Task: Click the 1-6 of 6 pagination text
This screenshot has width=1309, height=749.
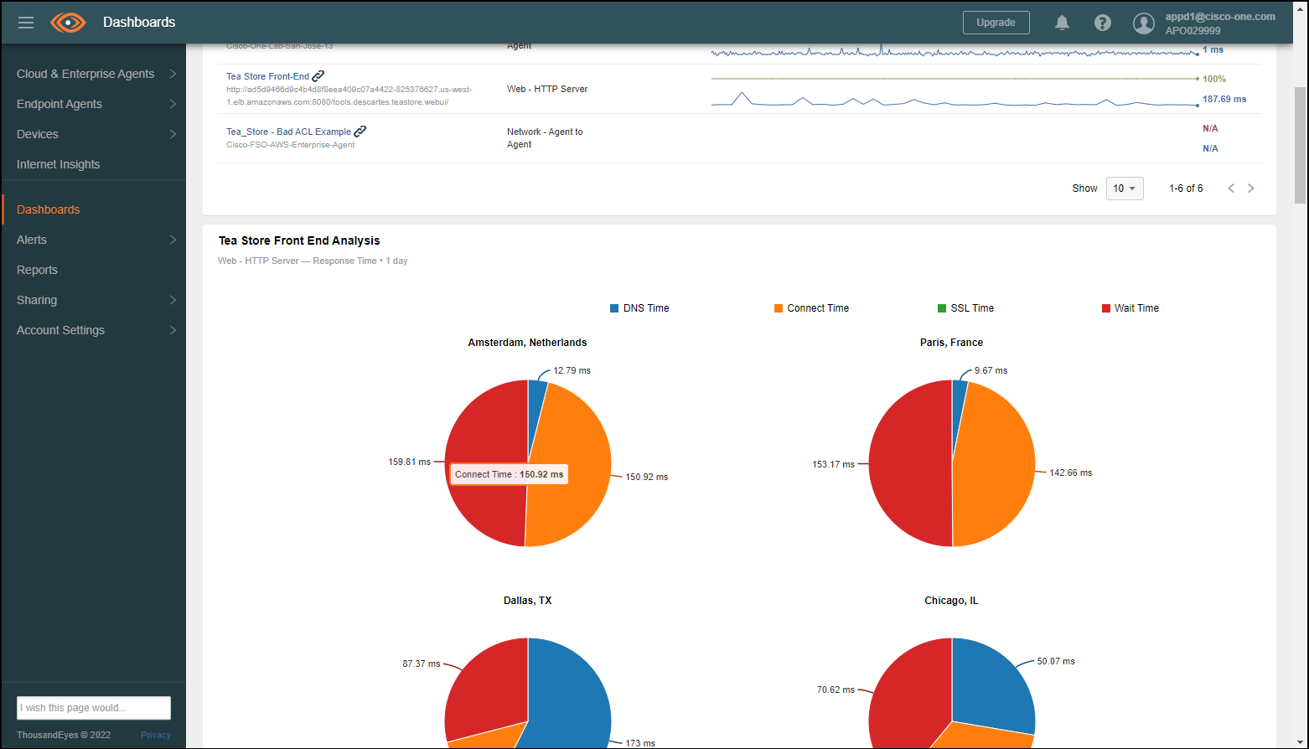Action: click(1186, 189)
